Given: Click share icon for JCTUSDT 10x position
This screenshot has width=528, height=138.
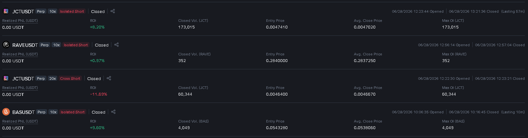Looking at the screenshot, I should pos(113,11).
